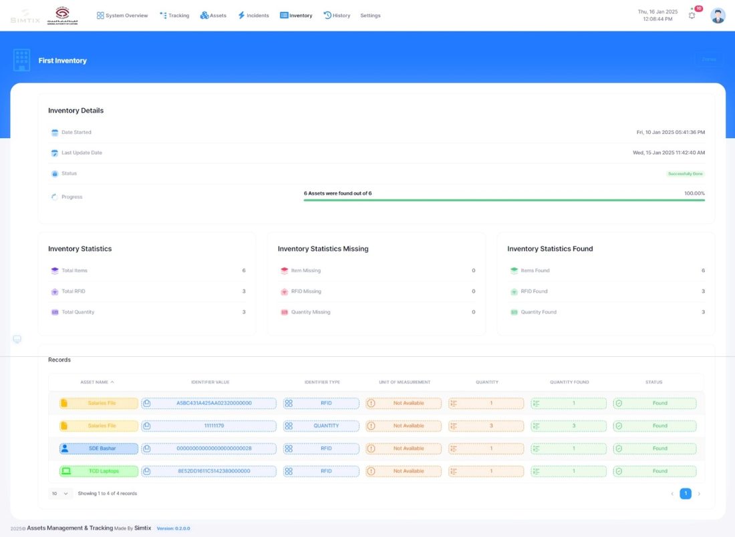Click the RFID Missing icon
Image resolution: width=735 pixels, height=537 pixels.
click(x=284, y=292)
